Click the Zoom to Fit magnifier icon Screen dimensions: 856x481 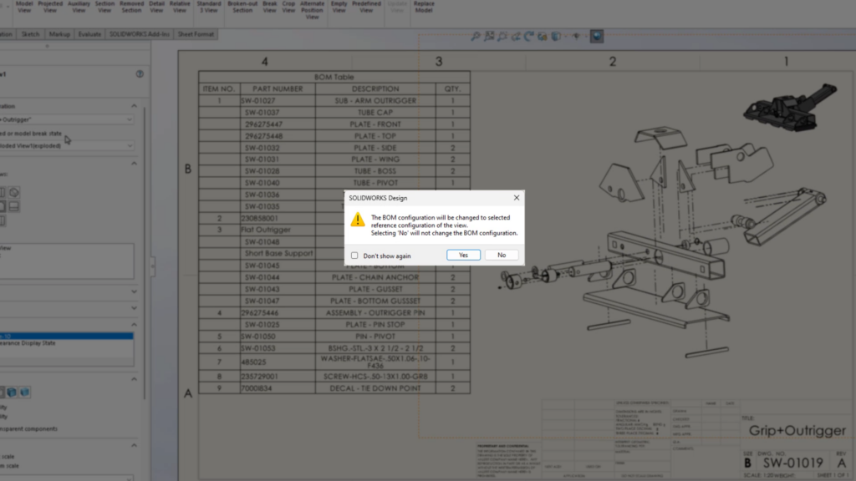476,37
